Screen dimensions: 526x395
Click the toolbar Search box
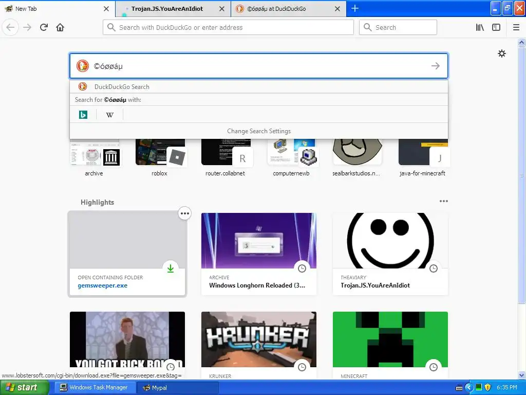coord(398,27)
